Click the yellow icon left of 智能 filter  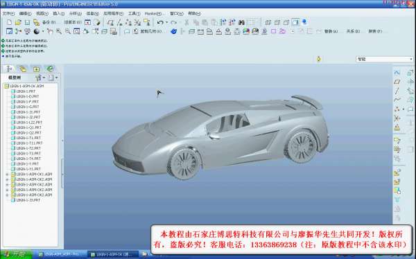click(x=319, y=59)
